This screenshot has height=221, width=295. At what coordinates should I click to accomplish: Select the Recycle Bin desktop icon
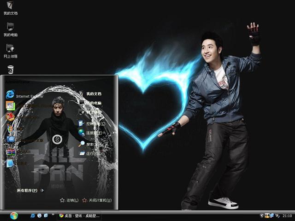(11, 70)
